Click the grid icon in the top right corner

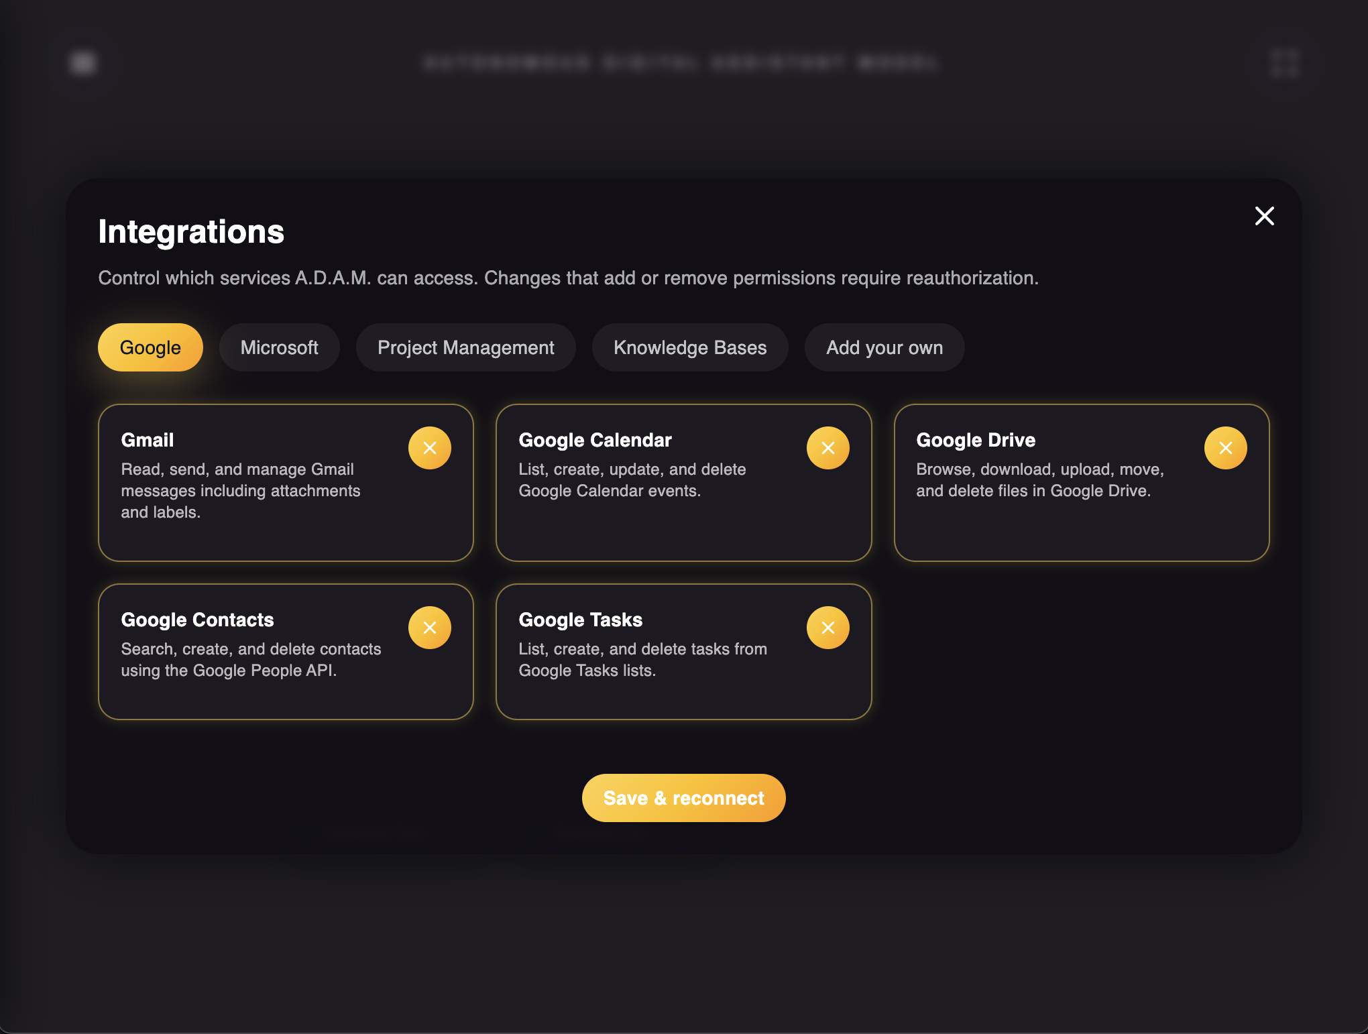tap(1284, 62)
